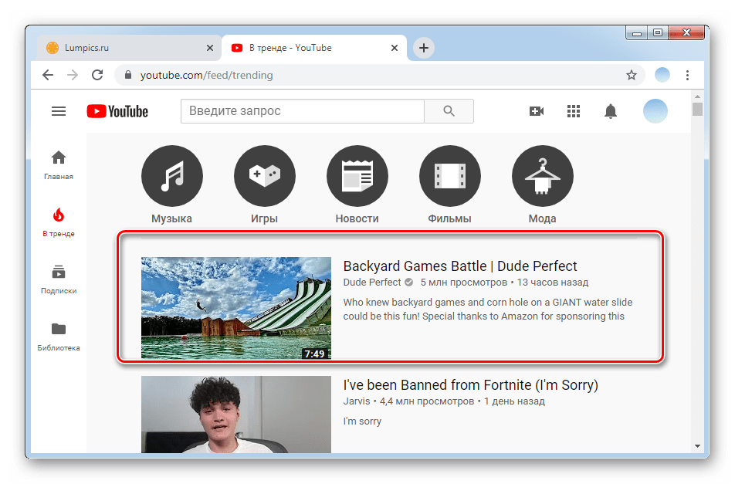Close the В тренде - YouTube tab
The height and width of the screenshot is (484, 735).
tap(395, 48)
